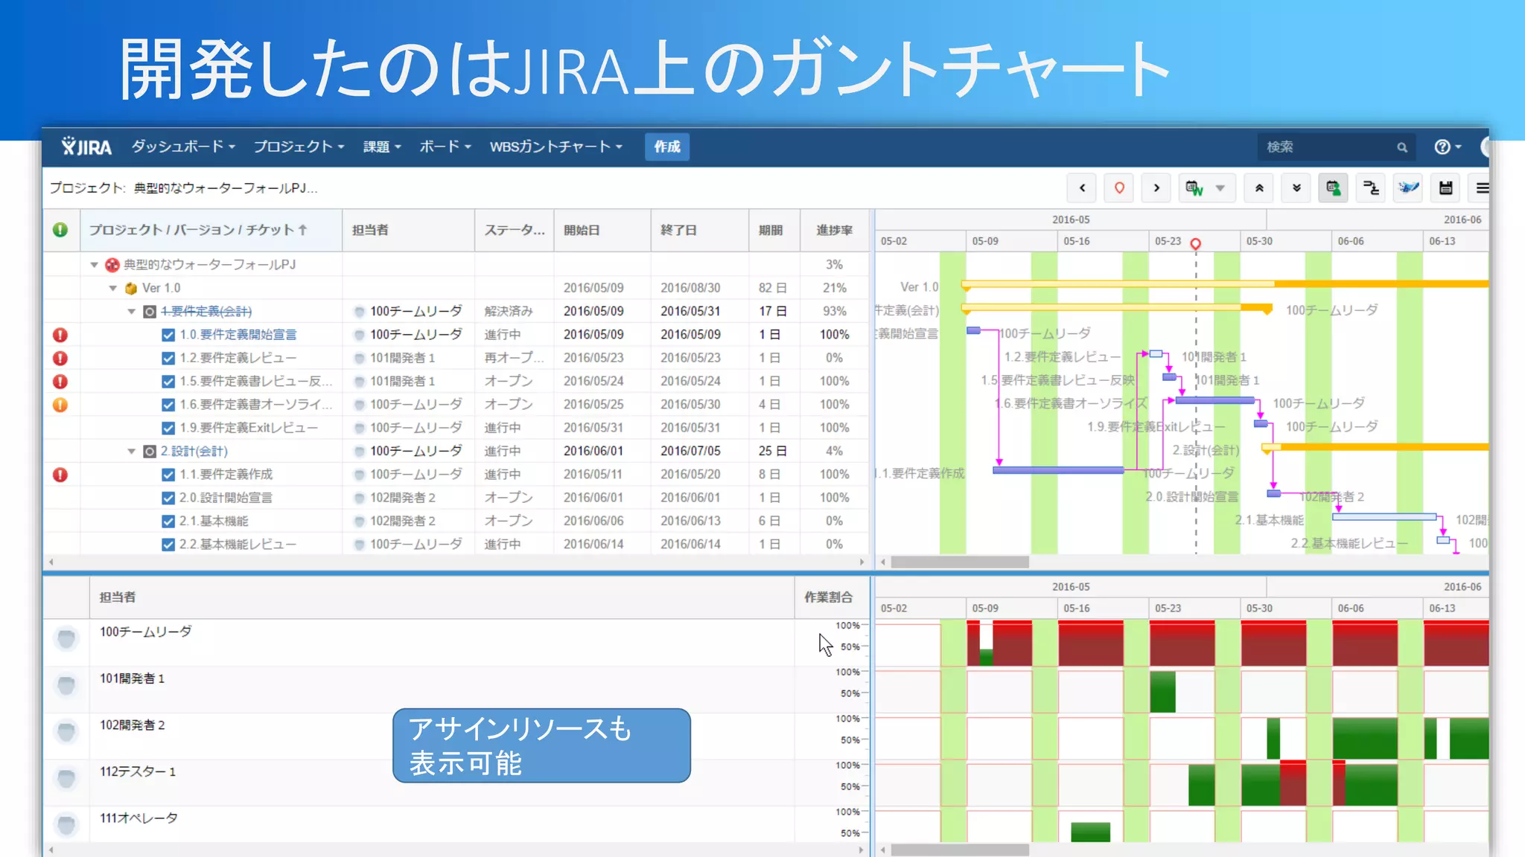Screen dimensions: 1525x857
Task: Expand all rows double down-arrow
Action: (x=1296, y=188)
